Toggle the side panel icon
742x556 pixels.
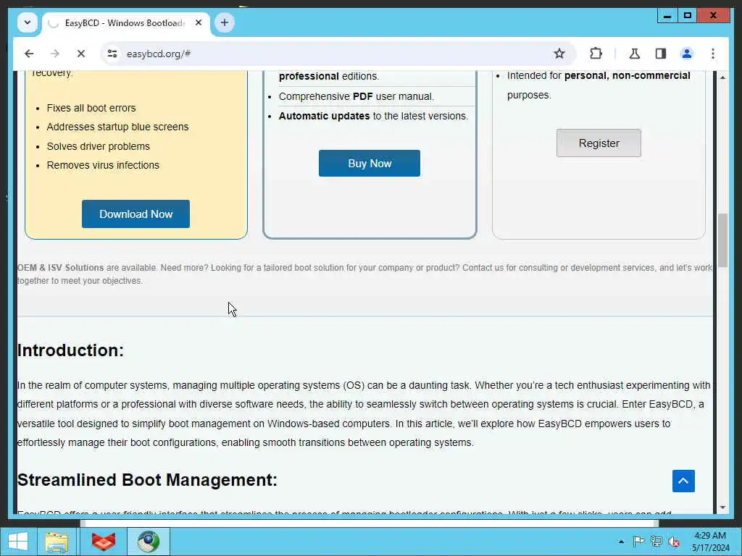661,54
